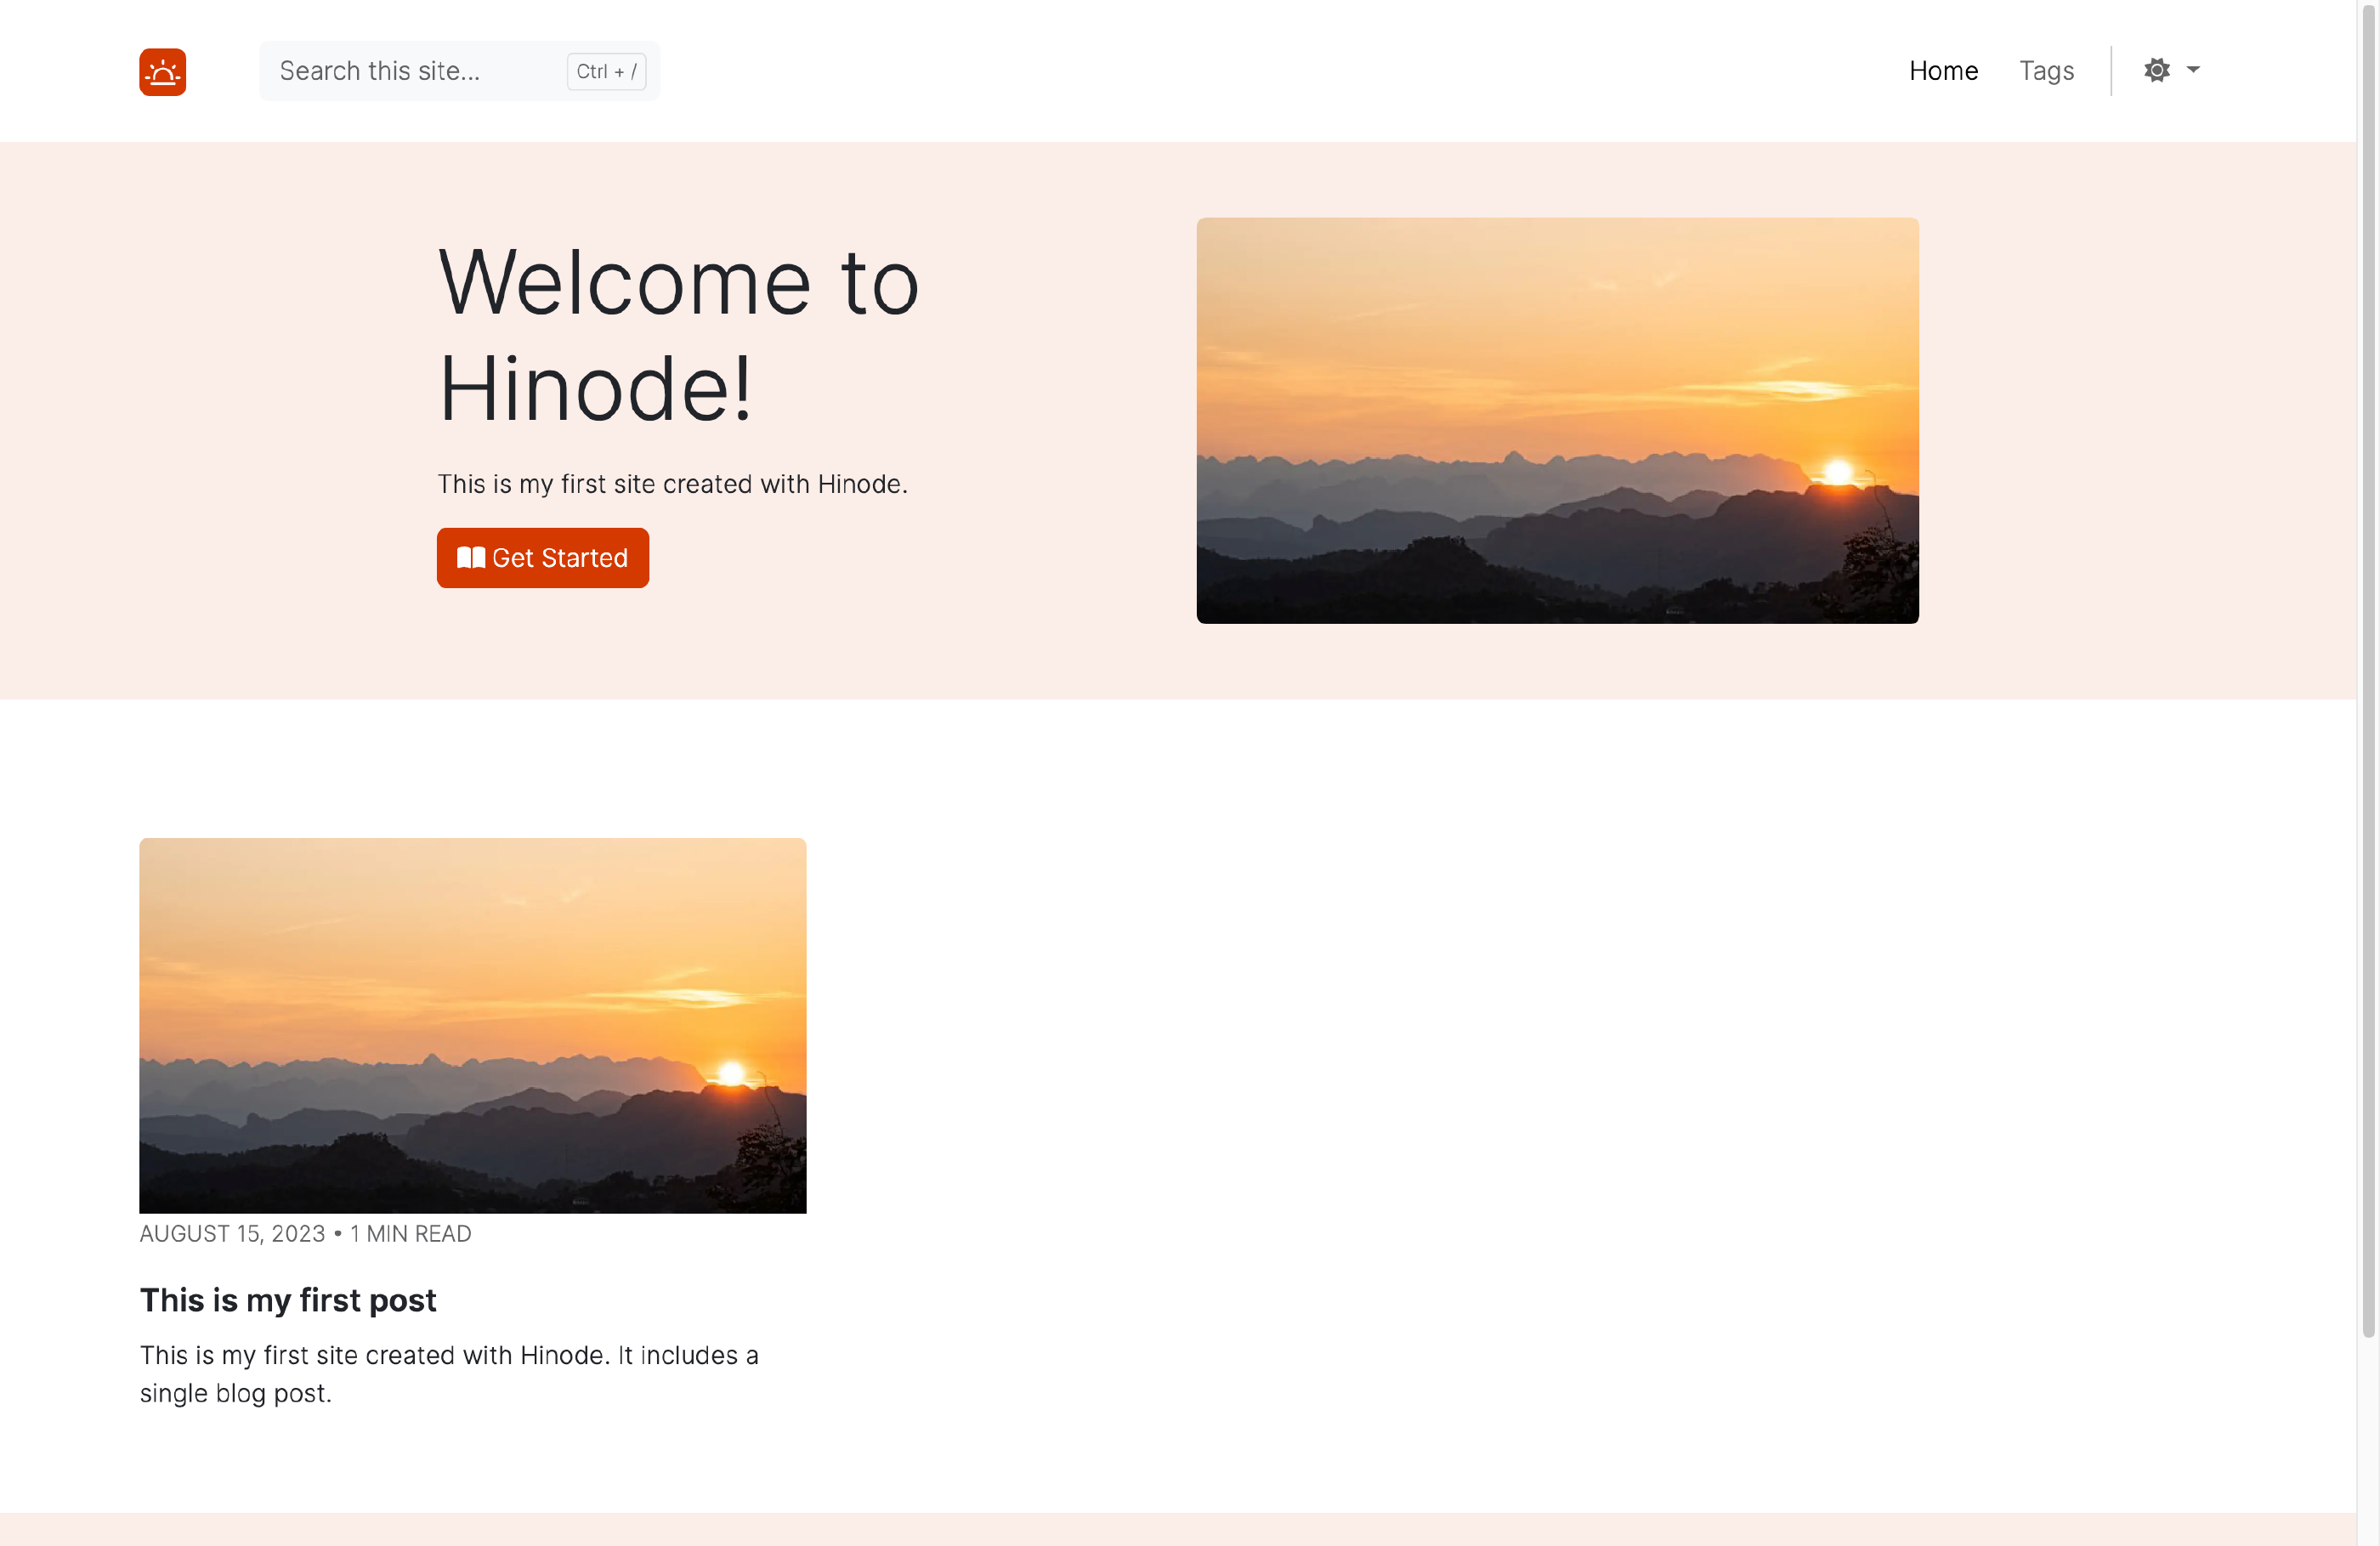Screen dimensions: 2380x1546
Task: Click the magnifier-free Ctrl + / shortcut badge
Action: pos(605,71)
